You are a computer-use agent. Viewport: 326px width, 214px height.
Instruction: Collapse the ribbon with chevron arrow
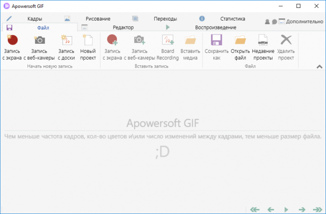click(319, 67)
